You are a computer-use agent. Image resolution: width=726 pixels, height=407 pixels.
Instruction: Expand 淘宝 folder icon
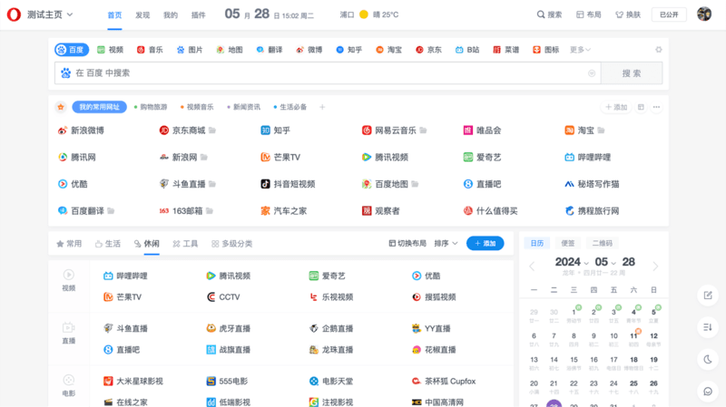(601, 131)
